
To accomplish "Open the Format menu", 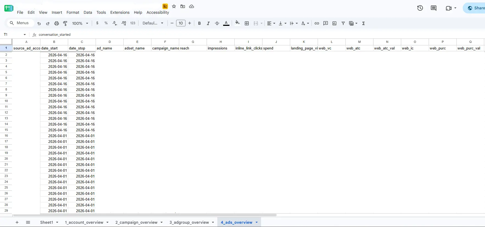I will click(73, 12).
